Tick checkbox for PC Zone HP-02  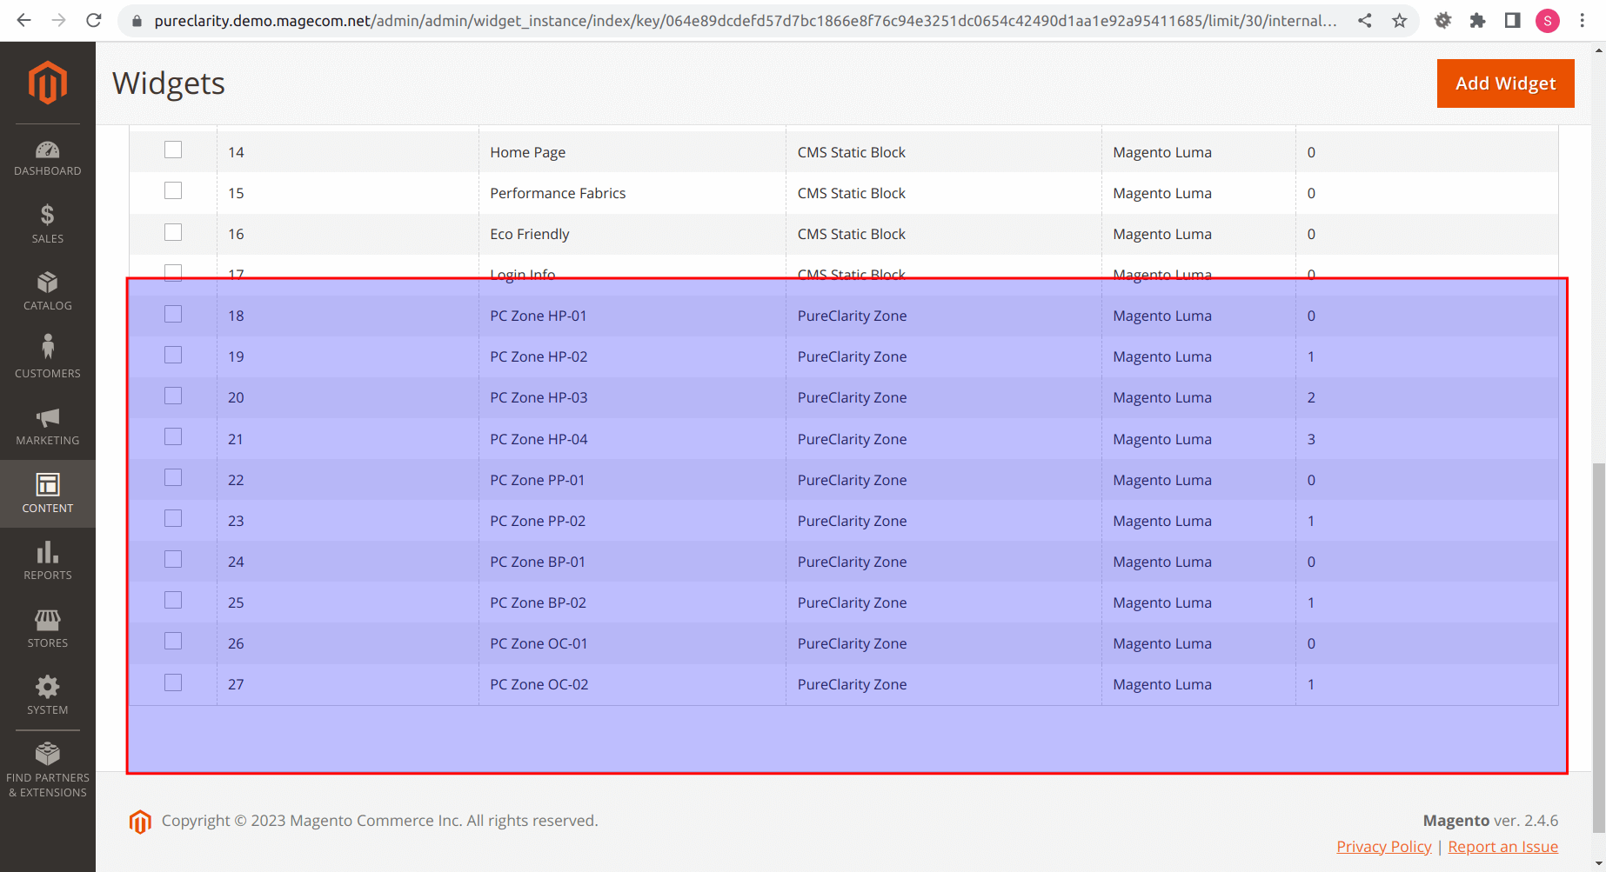(173, 355)
